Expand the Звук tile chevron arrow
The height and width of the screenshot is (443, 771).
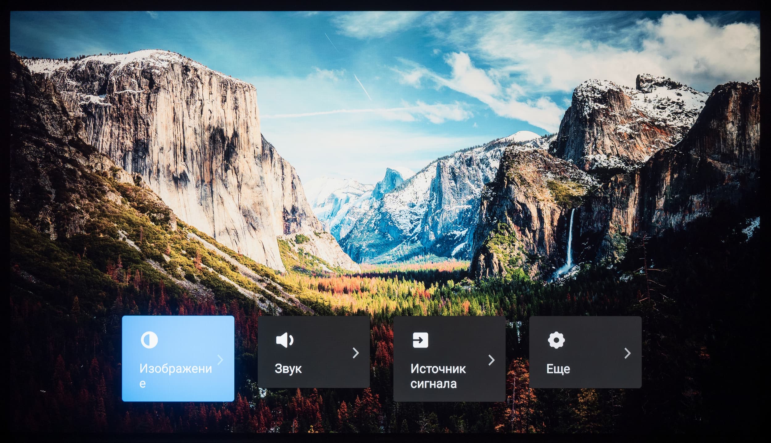pos(356,353)
